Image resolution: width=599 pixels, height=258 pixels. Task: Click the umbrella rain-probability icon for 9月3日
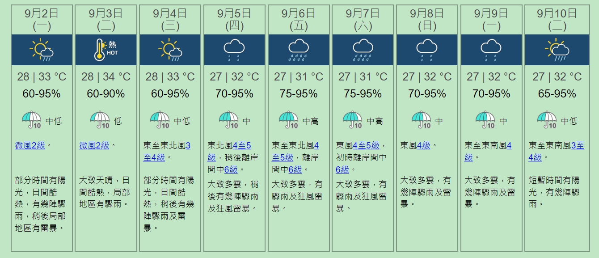click(100, 120)
